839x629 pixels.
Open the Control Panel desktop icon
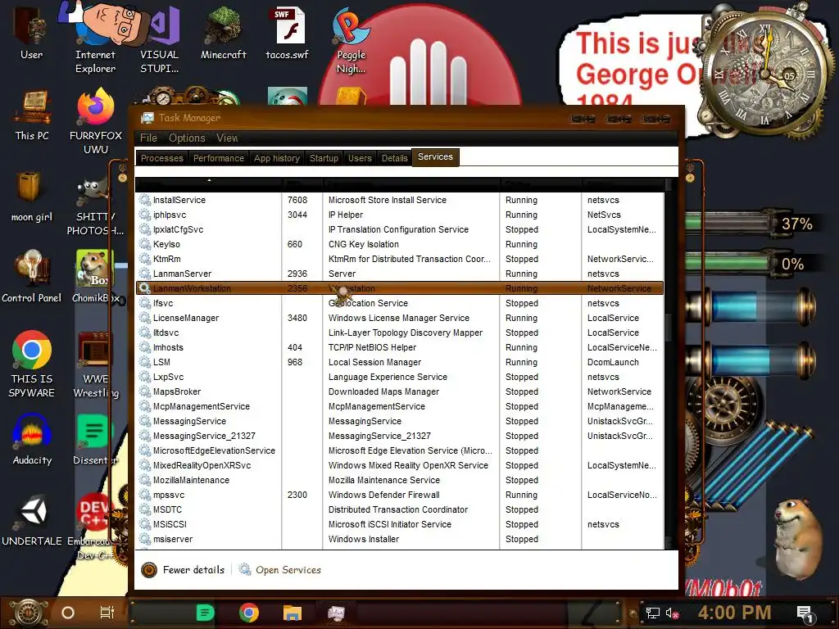[32, 277]
